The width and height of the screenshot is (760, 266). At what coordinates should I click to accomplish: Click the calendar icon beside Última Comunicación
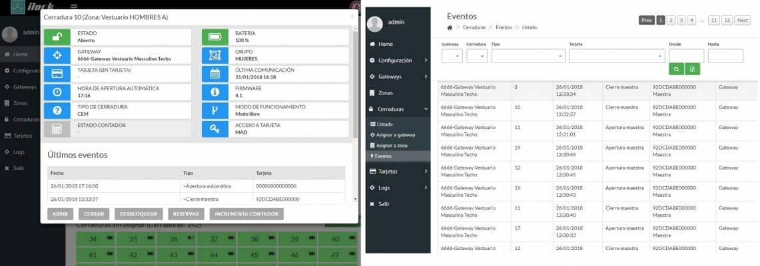(215, 73)
